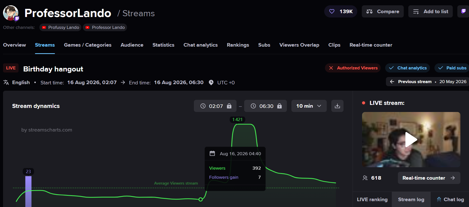Open the Rankings tab

pos(238,45)
